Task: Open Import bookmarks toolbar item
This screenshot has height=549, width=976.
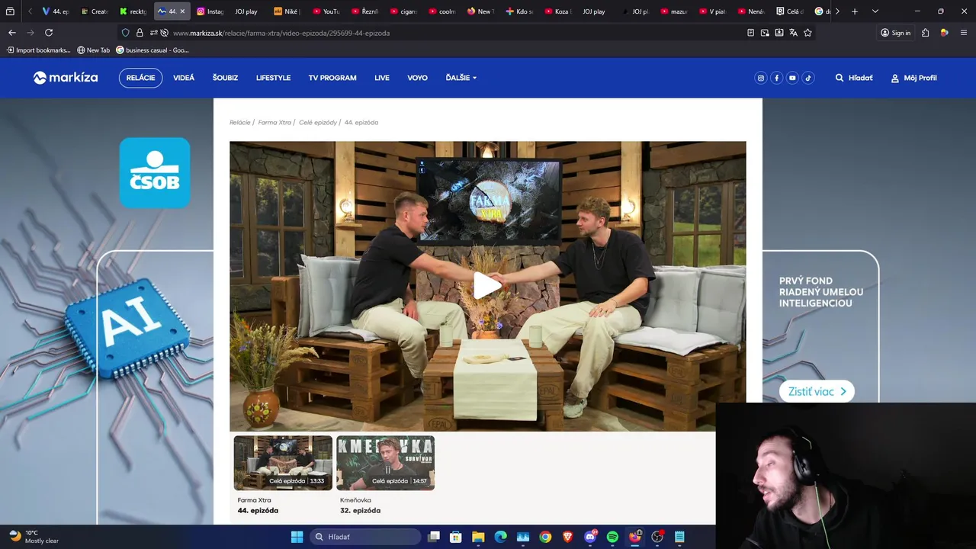Action: pyautogui.click(x=38, y=50)
